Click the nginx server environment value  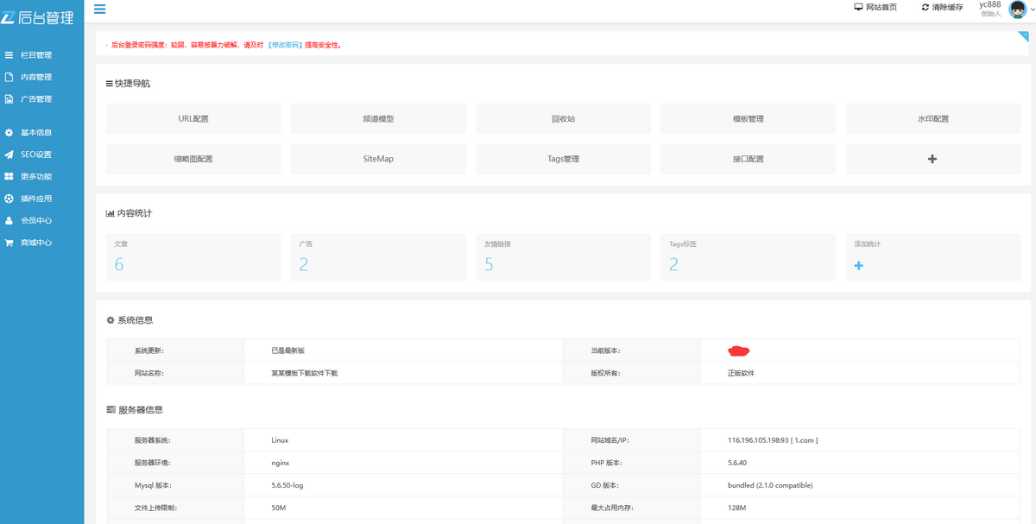point(281,463)
